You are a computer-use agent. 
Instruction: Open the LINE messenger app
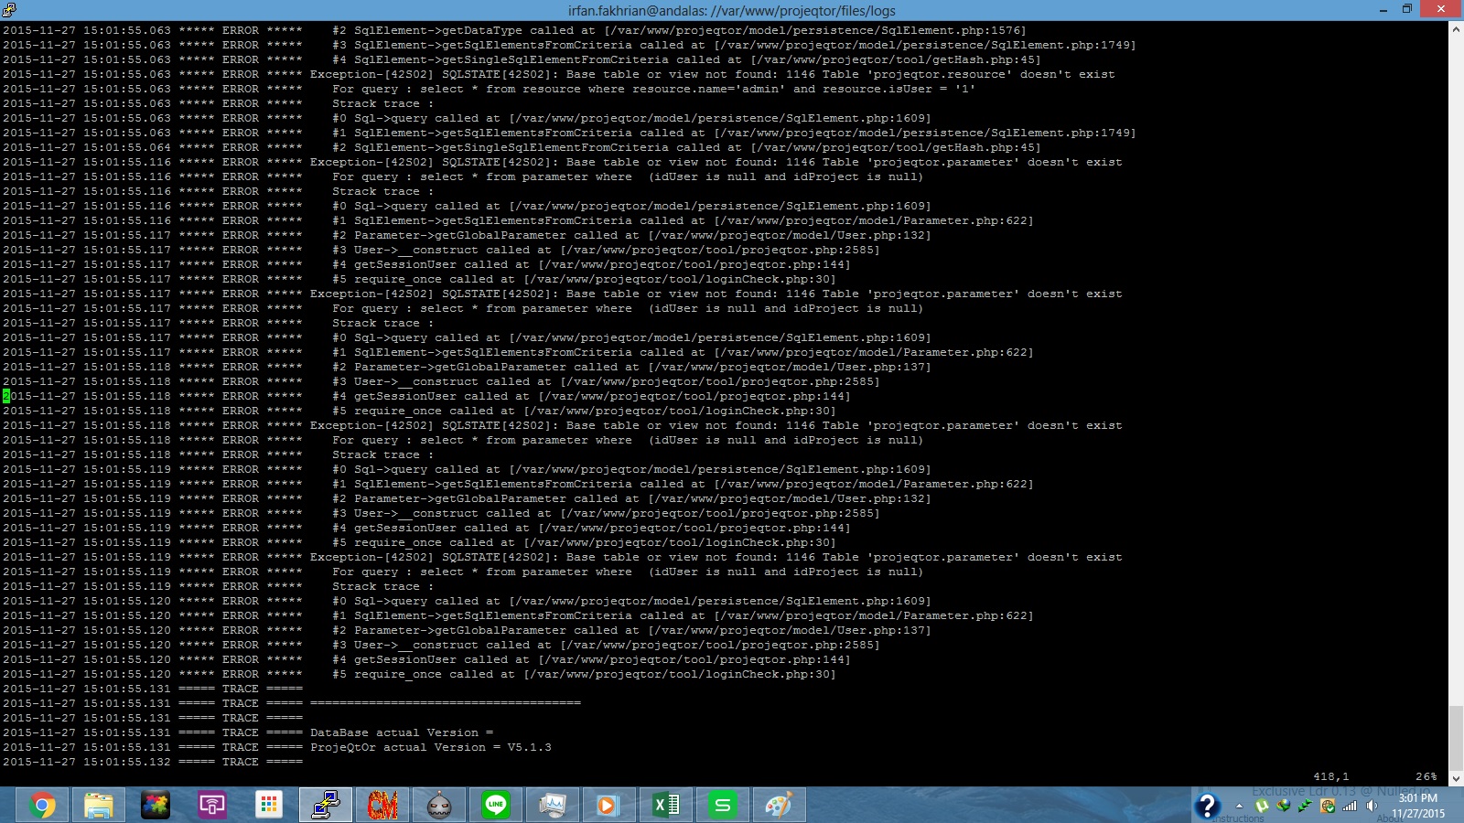496,806
